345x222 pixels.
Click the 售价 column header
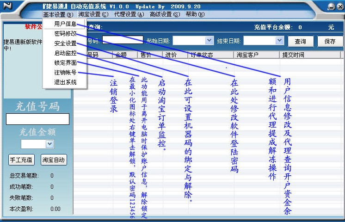tap(150, 55)
